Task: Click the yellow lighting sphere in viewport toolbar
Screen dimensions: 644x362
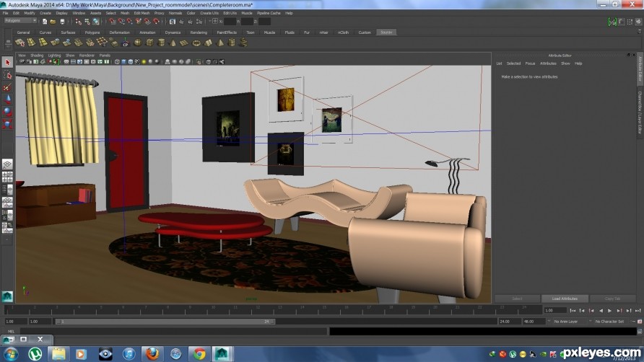Action: tap(144, 62)
